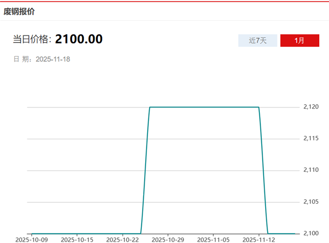The width and height of the screenshot is (329, 243).
Task: Click the 2025-10-09 x-axis label
Action: (31, 239)
